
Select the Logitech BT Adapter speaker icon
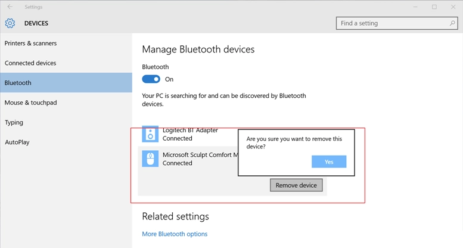pyautogui.click(x=150, y=134)
